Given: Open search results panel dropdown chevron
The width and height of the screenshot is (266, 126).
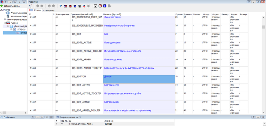Looking at the screenshot, I should (x=258, y=117).
